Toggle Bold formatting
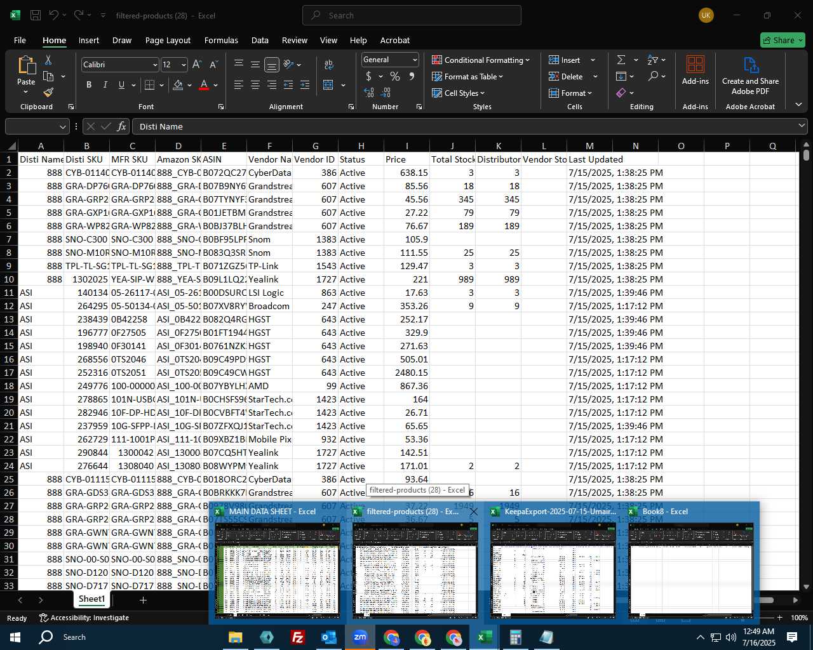The width and height of the screenshot is (813, 650). coord(89,85)
